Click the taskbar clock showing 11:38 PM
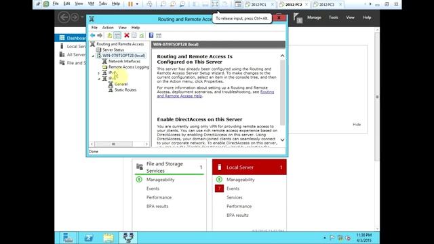The height and width of the screenshot is (244, 434). (364, 238)
